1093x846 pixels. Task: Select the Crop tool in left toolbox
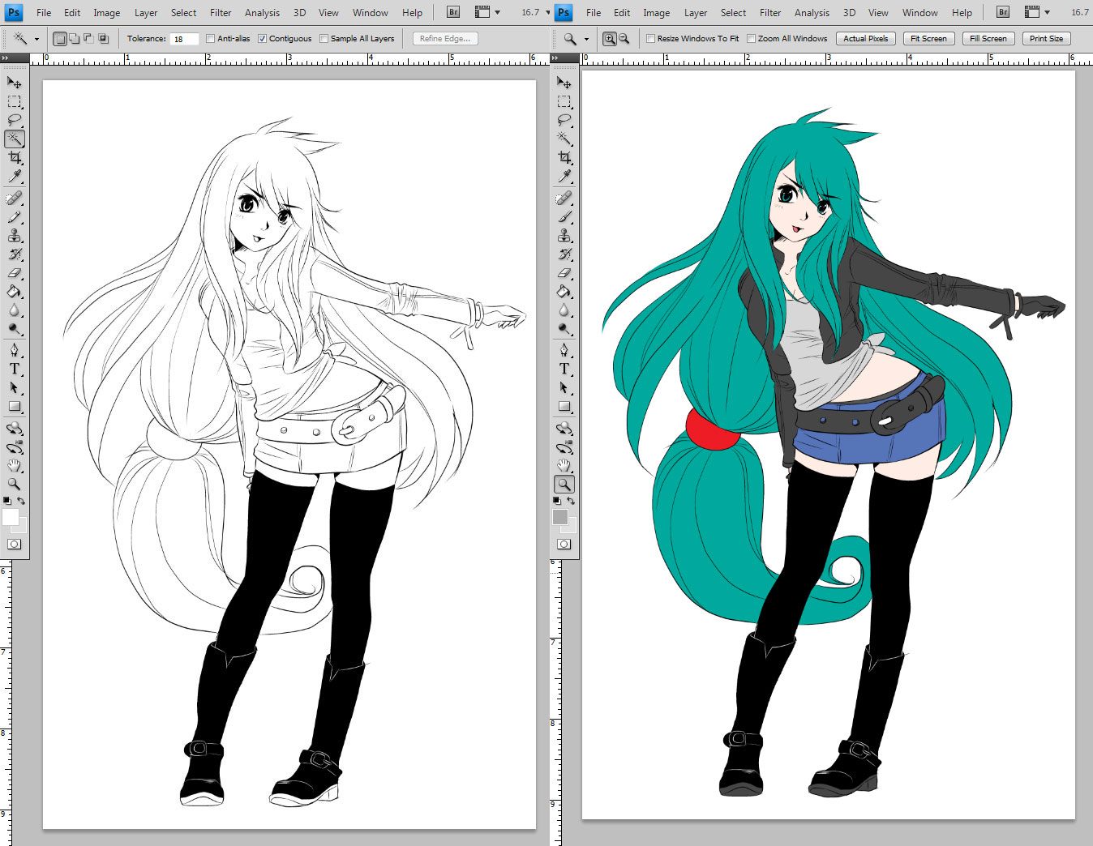point(15,158)
